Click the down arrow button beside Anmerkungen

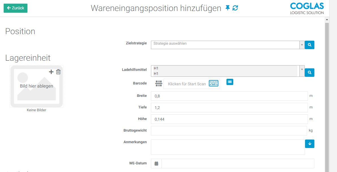coord(310,144)
